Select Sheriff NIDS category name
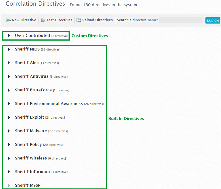221x189 pixels. tap(27, 49)
